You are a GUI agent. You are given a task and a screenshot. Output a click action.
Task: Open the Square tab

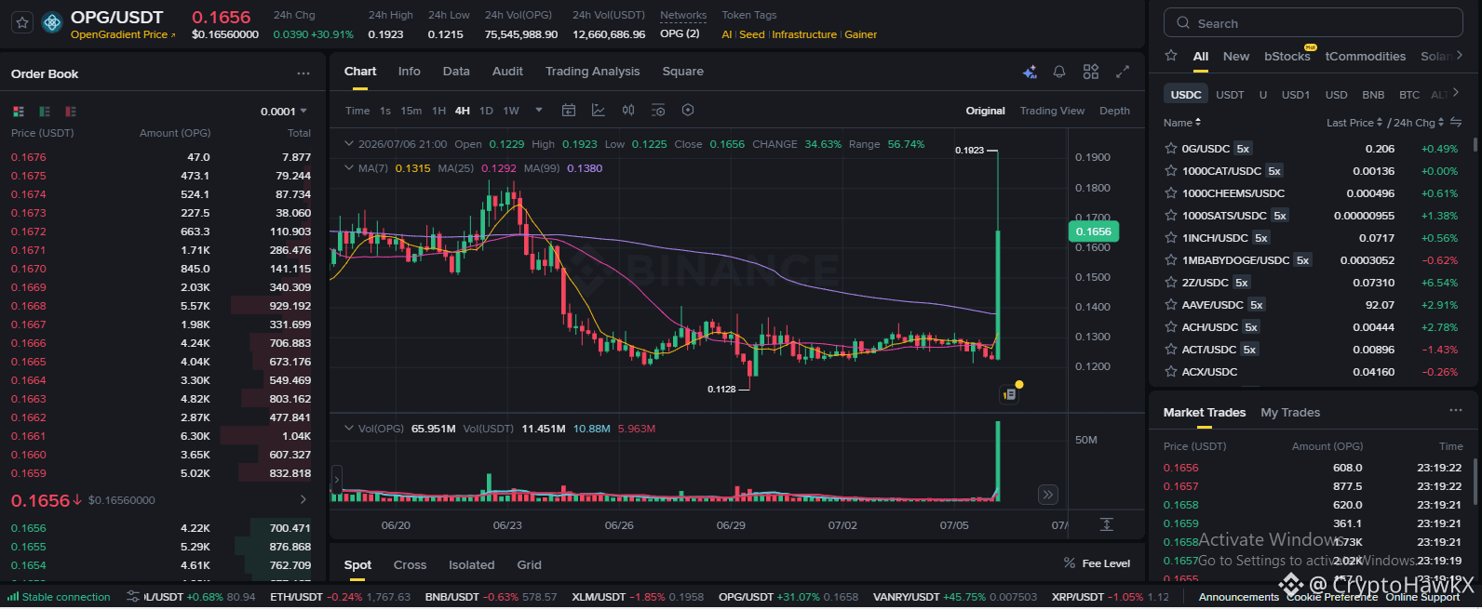(682, 72)
